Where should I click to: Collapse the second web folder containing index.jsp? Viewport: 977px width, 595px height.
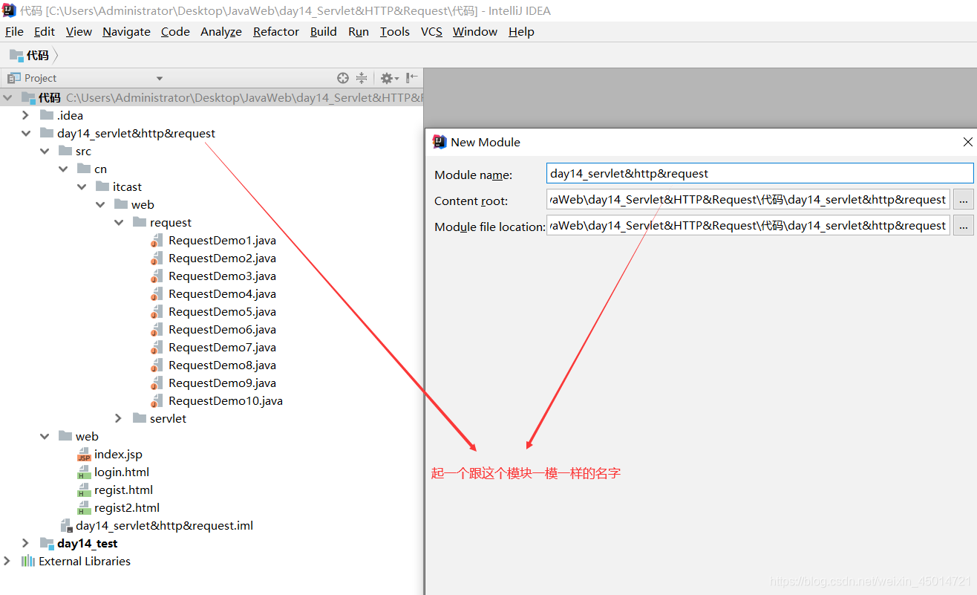click(45, 436)
